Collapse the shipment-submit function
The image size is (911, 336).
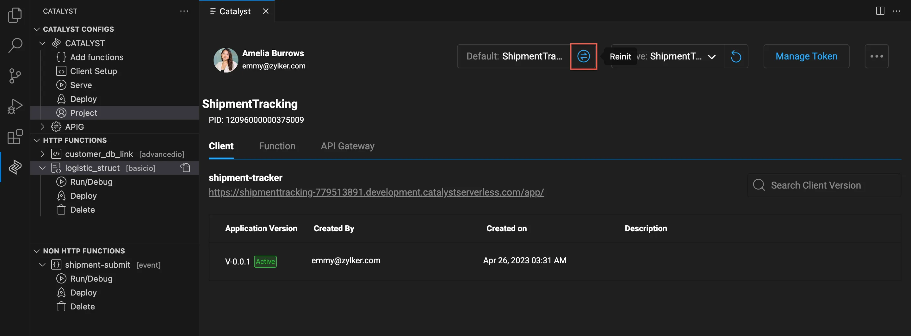pyautogui.click(x=42, y=265)
